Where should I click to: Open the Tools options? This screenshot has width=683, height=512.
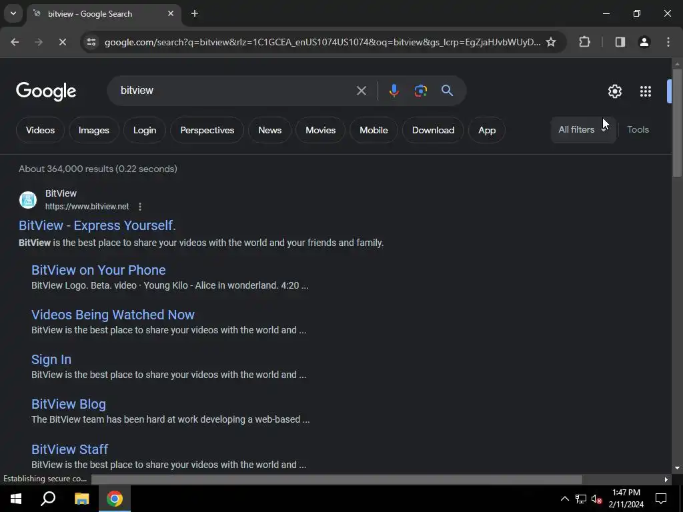638,130
